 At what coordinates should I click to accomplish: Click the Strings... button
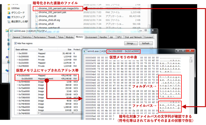pyautogui.click(x=131, y=43)
